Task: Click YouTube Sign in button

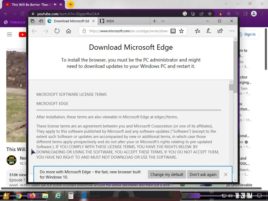Action: [249, 34]
